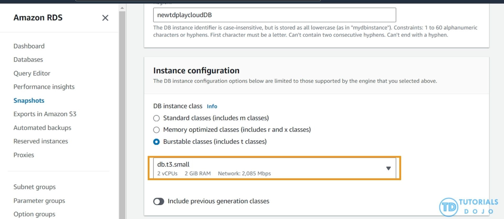Enable Include previous generation classes toggle
Image resolution: width=504 pixels, height=219 pixels.
pos(159,201)
